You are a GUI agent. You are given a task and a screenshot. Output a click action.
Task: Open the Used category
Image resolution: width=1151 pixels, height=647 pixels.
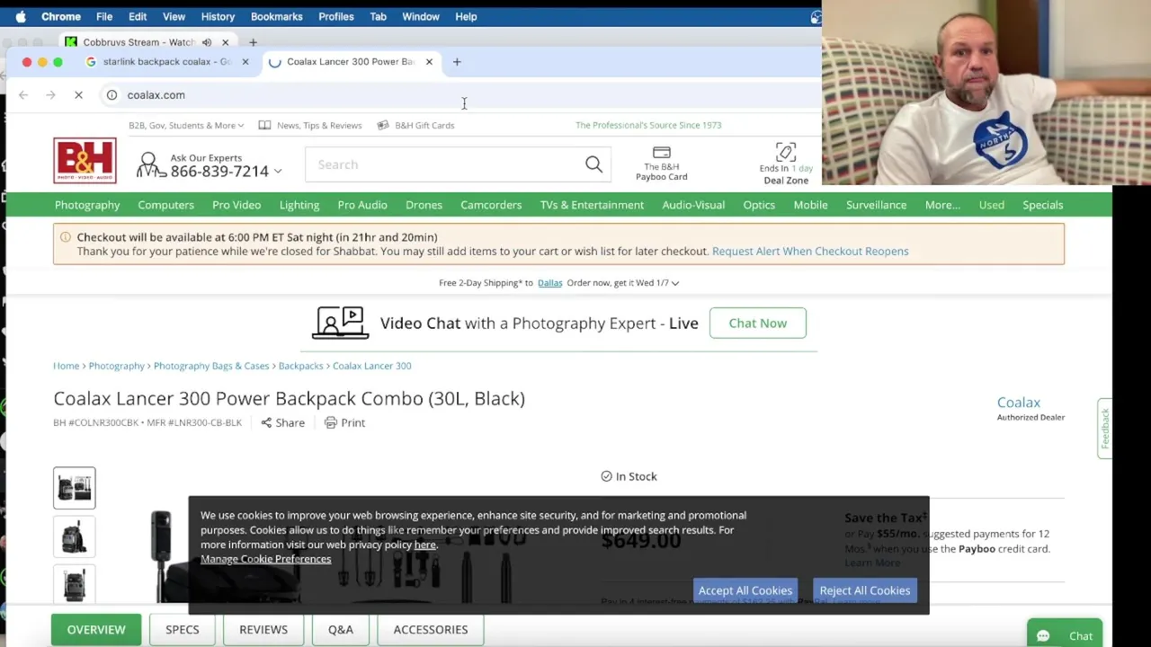click(992, 205)
